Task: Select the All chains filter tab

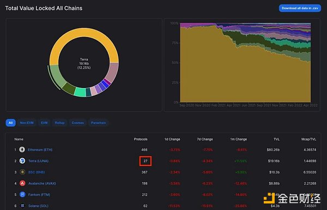Action: pyautogui.click(x=11, y=123)
